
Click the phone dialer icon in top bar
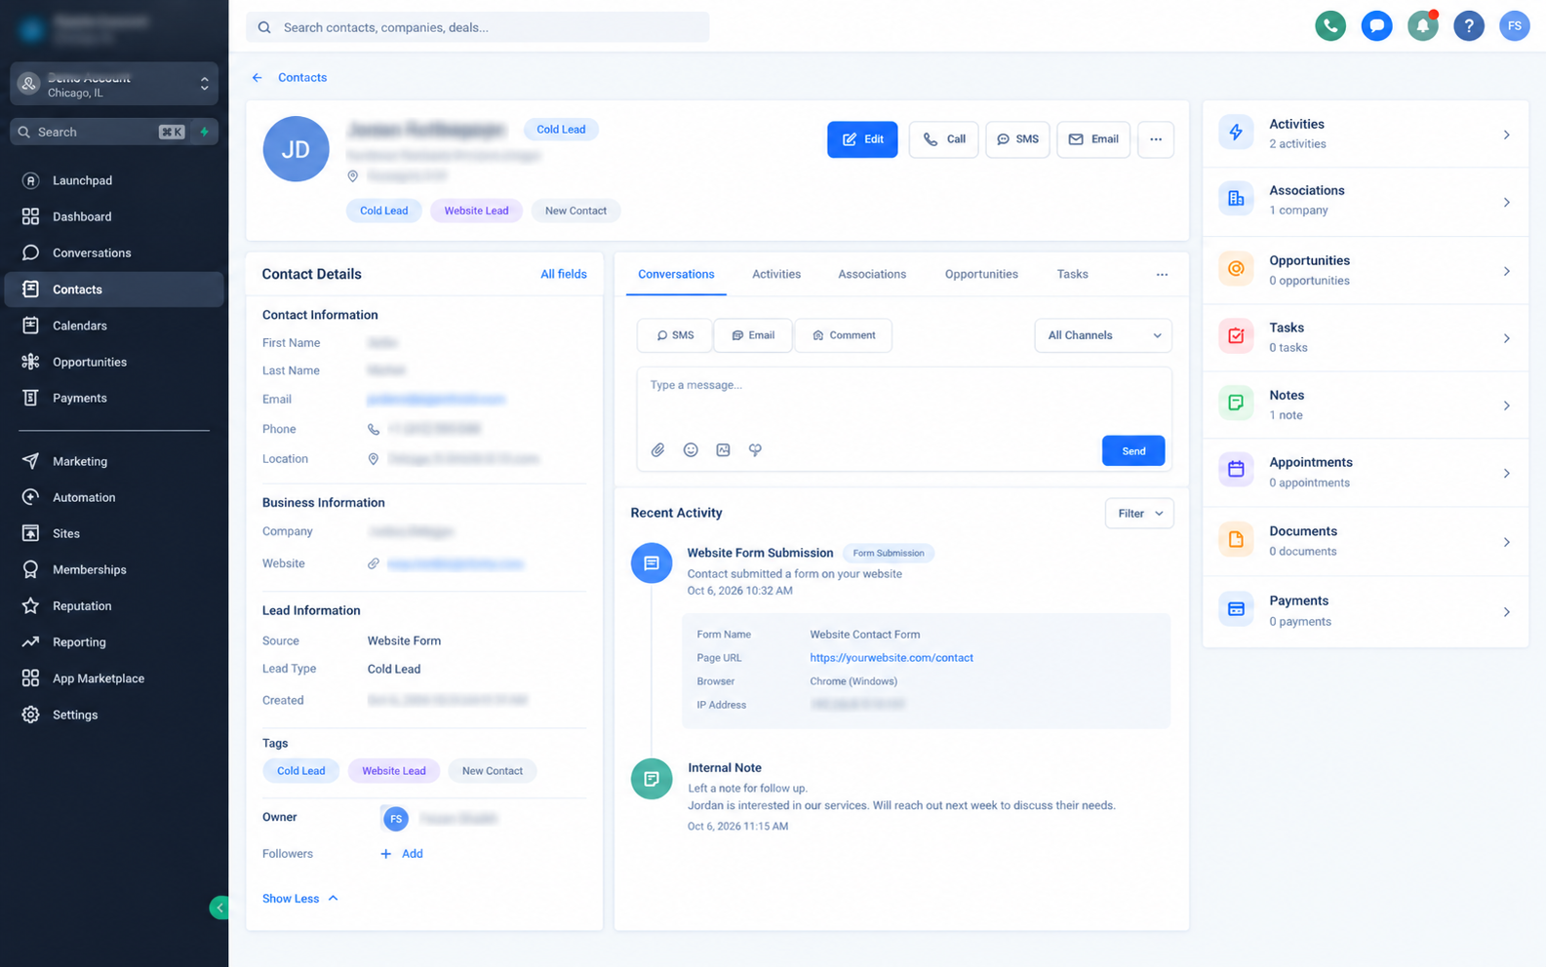1330,26
